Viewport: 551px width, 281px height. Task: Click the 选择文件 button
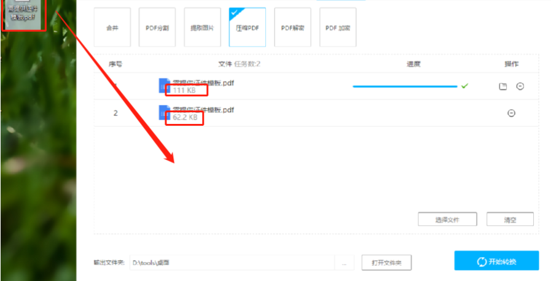[x=447, y=220]
